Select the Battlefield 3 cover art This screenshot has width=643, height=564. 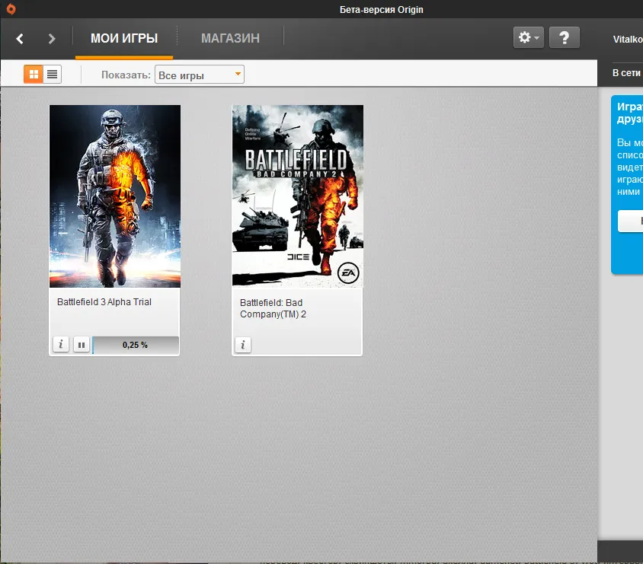[x=115, y=196]
